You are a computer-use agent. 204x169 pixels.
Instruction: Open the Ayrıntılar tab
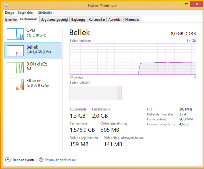click(115, 20)
